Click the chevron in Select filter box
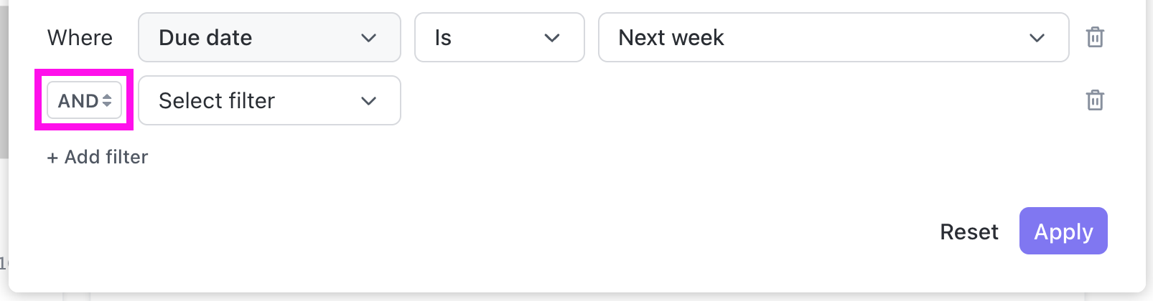 click(x=369, y=100)
